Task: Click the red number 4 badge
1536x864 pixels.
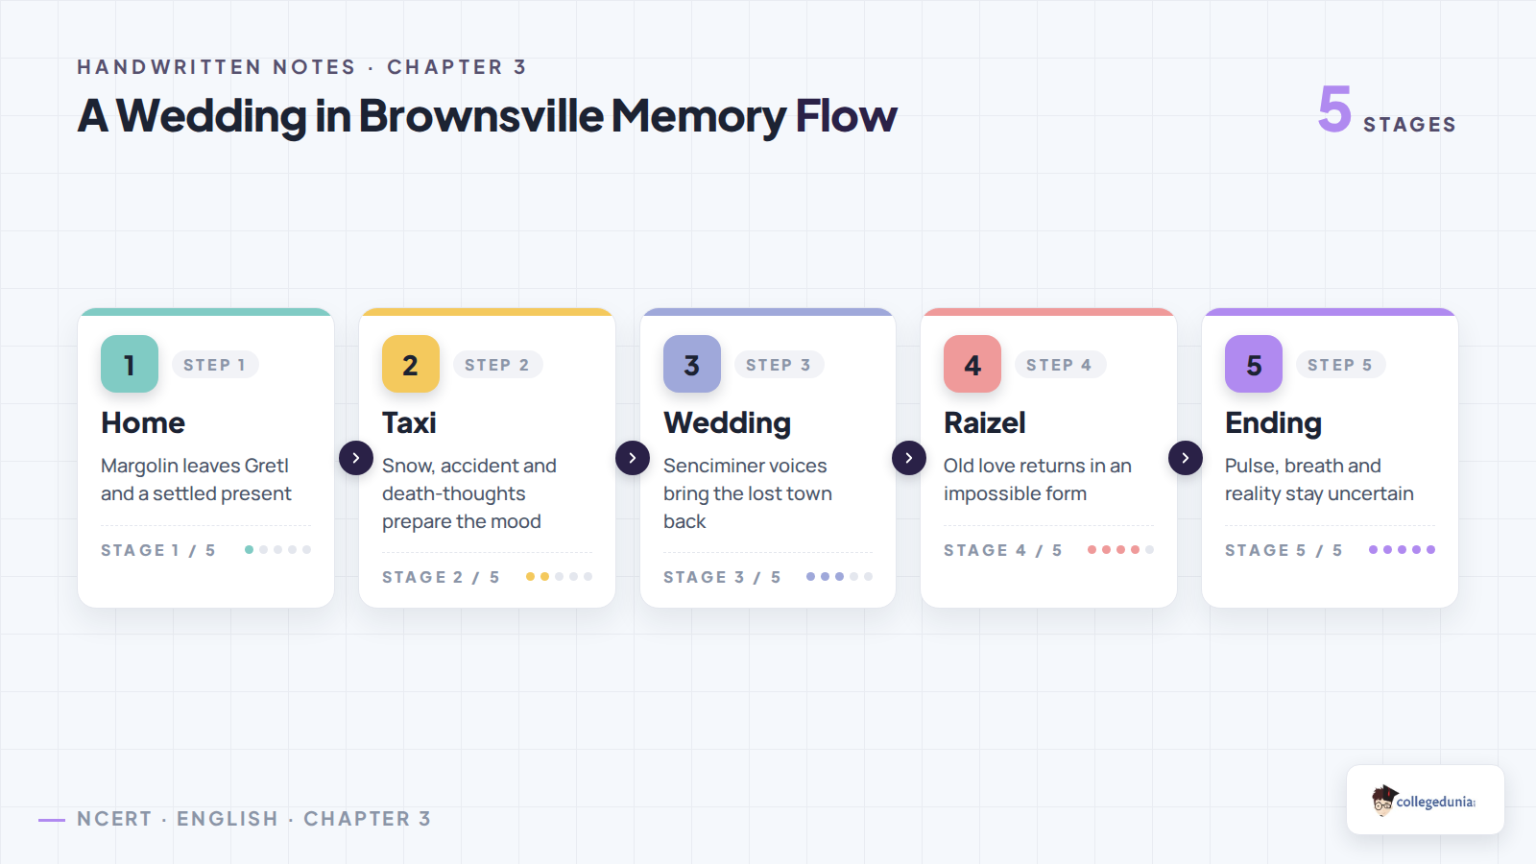Action: (972, 364)
